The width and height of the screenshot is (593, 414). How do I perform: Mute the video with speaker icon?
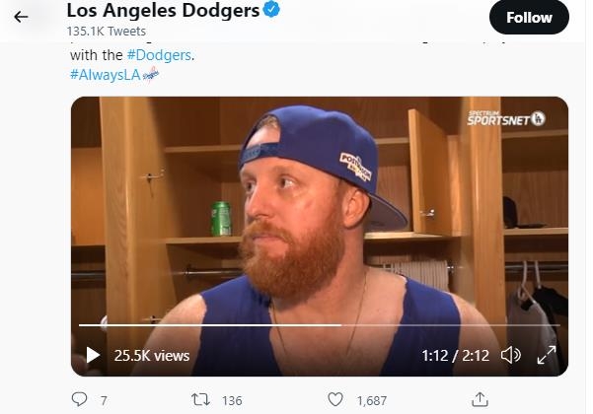point(510,355)
